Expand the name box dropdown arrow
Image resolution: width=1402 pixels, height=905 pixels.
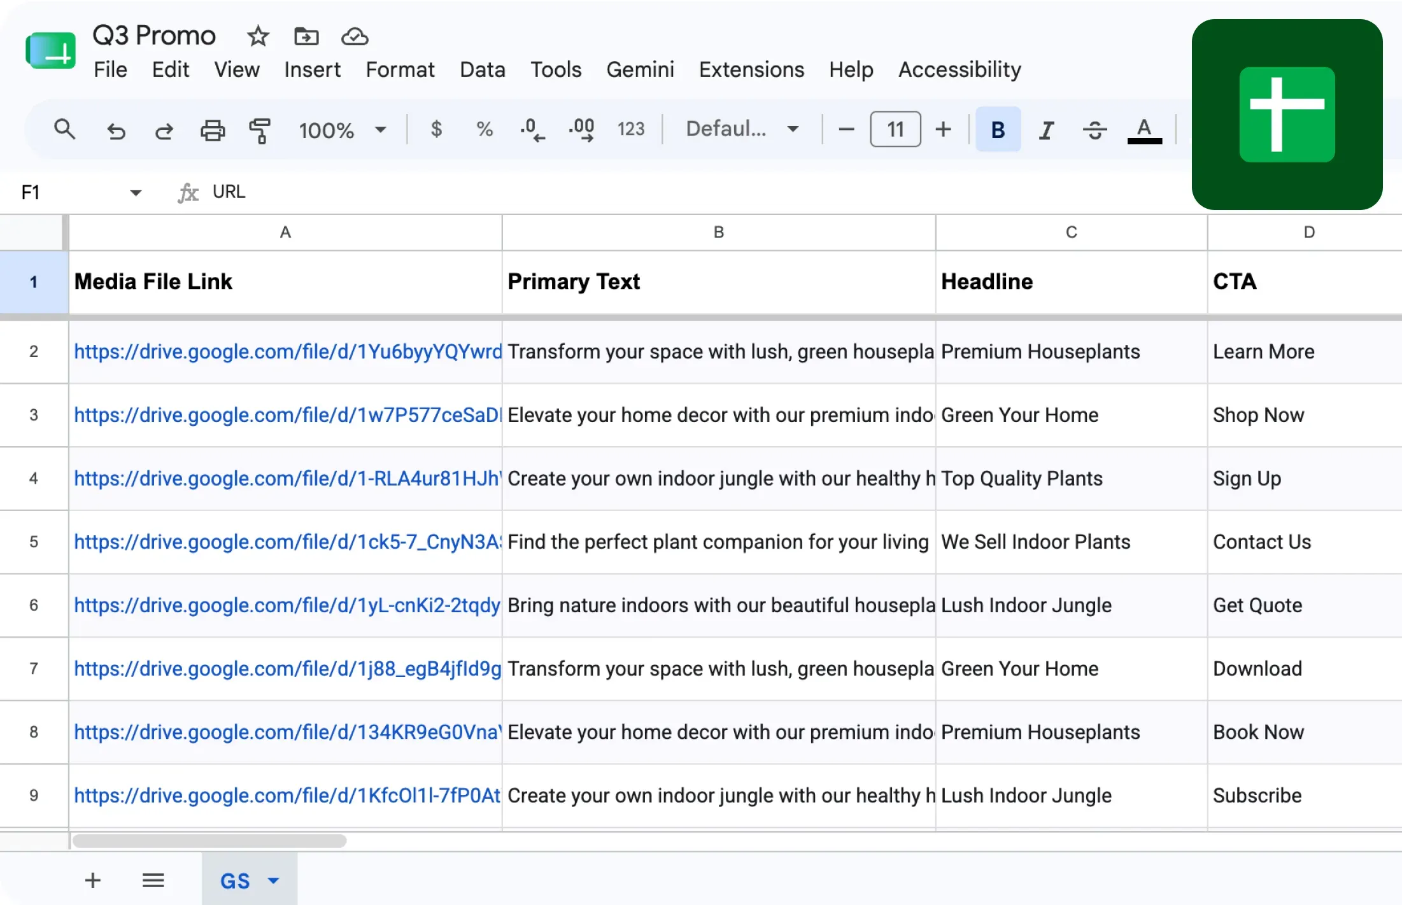tap(135, 192)
